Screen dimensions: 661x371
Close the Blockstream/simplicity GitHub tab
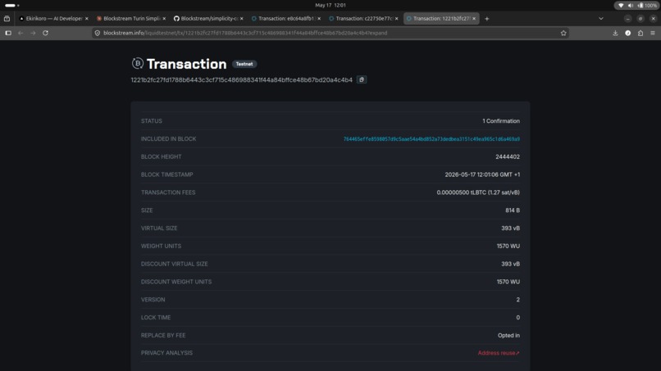(x=242, y=19)
